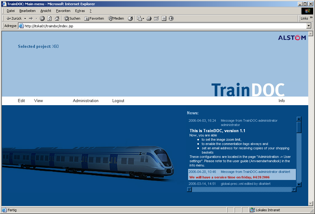Click the Lokales Intranet zone icon
This screenshot has width=315, height=214.
click(x=252, y=210)
